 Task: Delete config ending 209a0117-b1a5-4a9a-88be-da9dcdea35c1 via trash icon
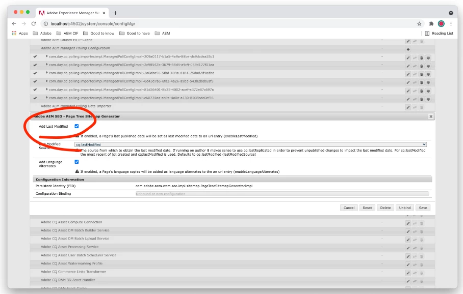click(422, 58)
